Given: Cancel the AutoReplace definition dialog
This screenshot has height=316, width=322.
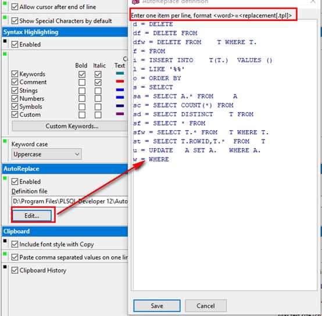Looking at the screenshot, I should click(x=206, y=306).
